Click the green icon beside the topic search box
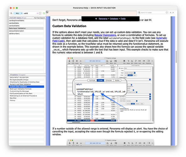 click(x=44, y=13)
